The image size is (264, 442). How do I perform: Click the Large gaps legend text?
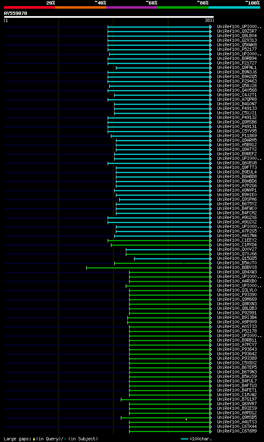point(17,439)
